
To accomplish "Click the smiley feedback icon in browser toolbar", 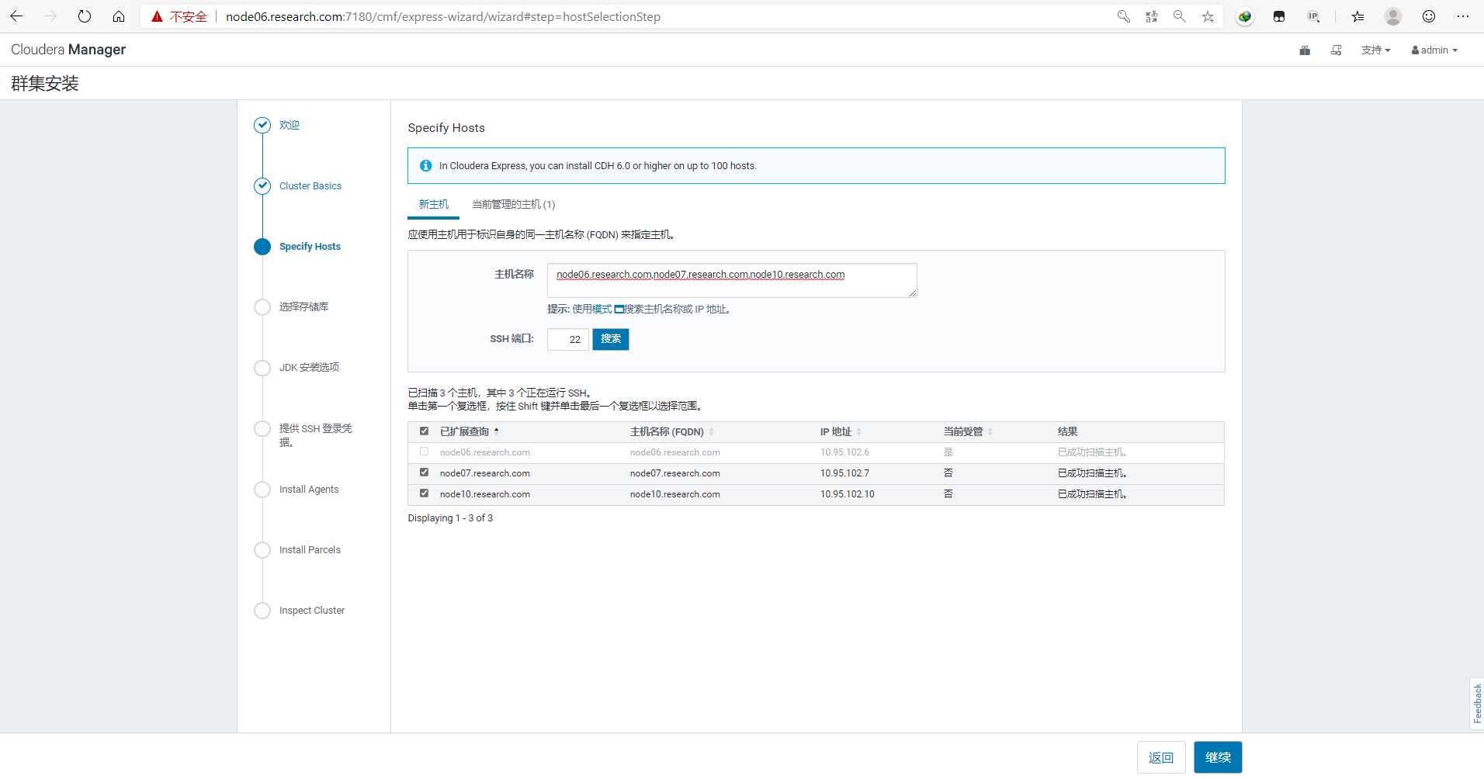I will pyautogui.click(x=1428, y=16).
